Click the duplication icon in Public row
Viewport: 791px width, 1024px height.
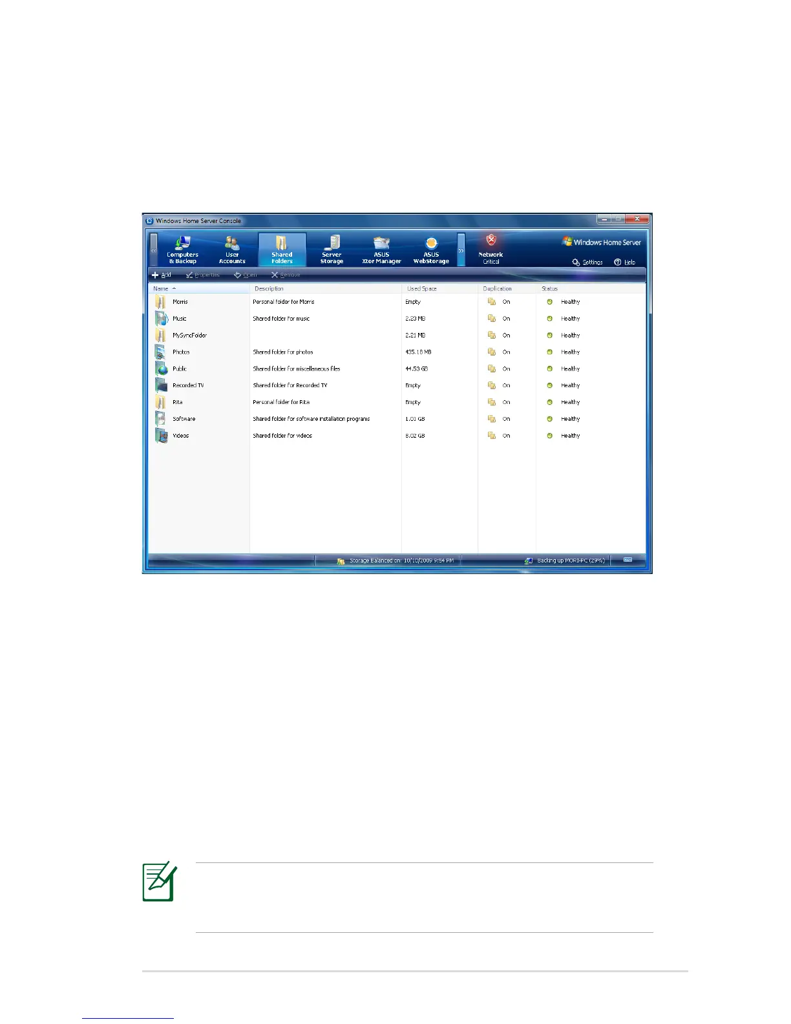(492, 369)
